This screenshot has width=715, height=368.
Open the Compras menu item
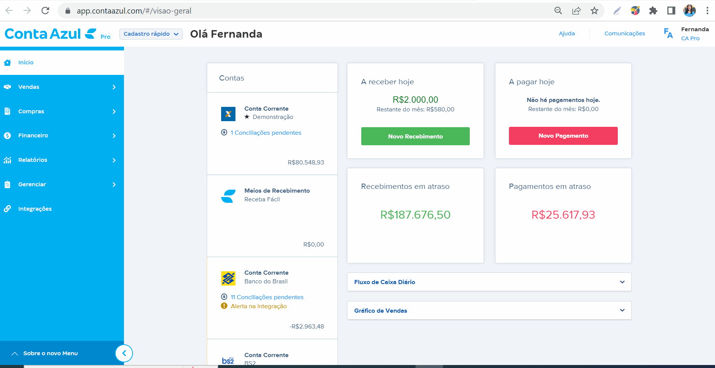62,111
